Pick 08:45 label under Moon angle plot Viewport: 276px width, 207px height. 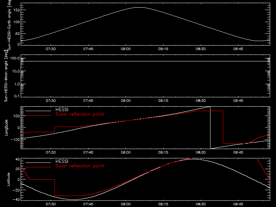coord(238,101)
